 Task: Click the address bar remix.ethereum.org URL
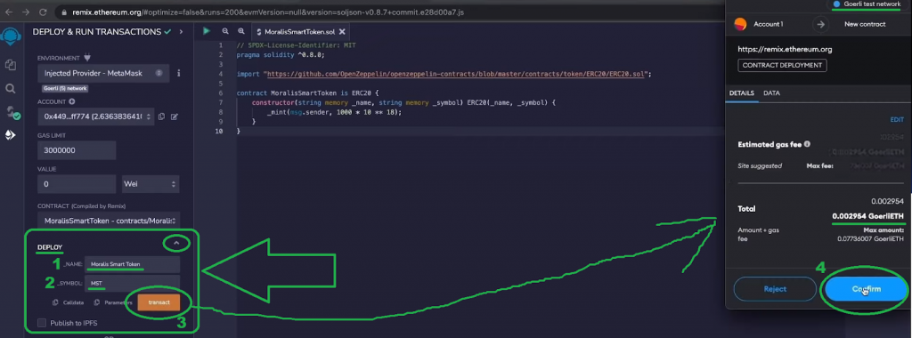[x=267, y=12]
